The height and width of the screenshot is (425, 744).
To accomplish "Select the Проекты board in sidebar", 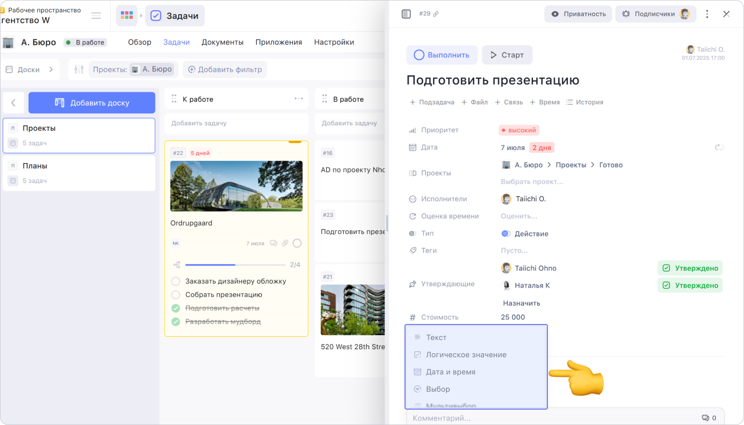I will [x=79, y=135].
